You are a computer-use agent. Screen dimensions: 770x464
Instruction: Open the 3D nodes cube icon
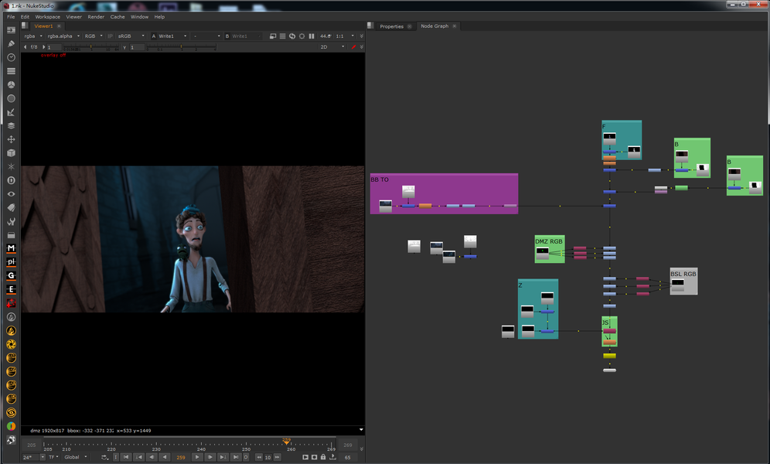coord(11,153)
